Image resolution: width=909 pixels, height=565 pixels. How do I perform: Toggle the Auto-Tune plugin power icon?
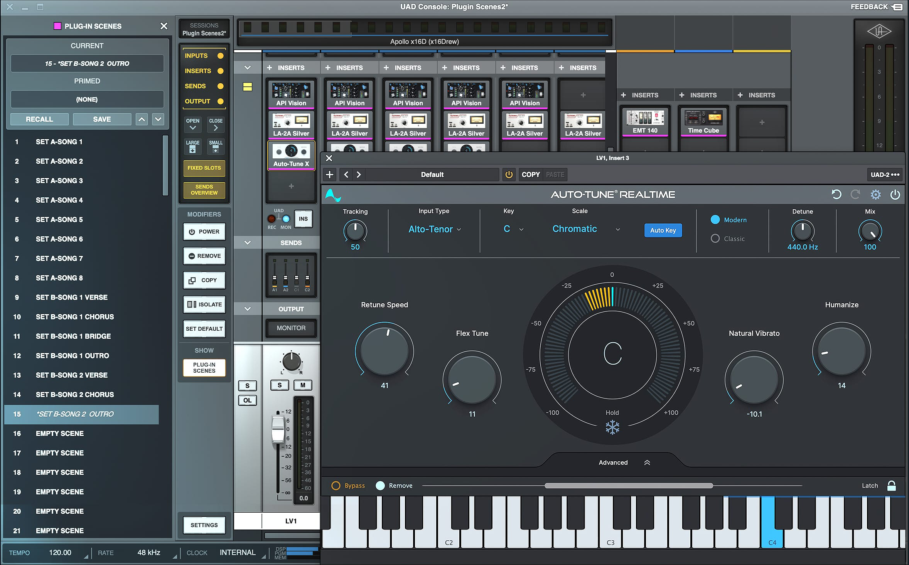coord(895,195)
